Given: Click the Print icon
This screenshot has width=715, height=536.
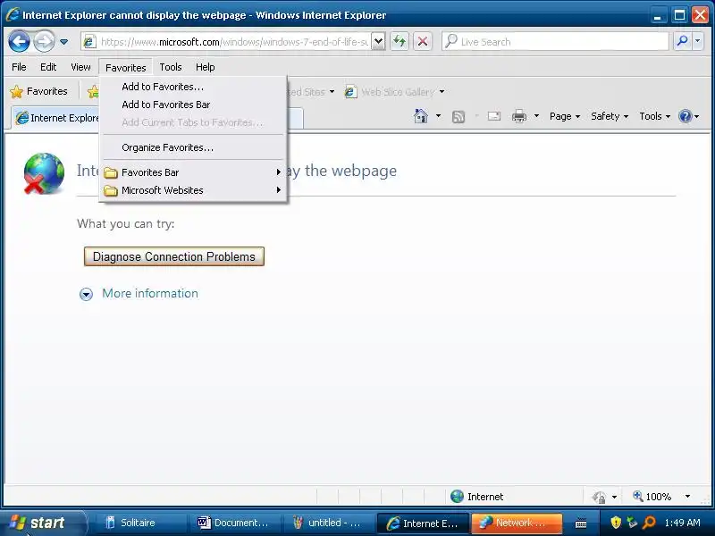Looking at the screenshot, I should tap(519, 116).
